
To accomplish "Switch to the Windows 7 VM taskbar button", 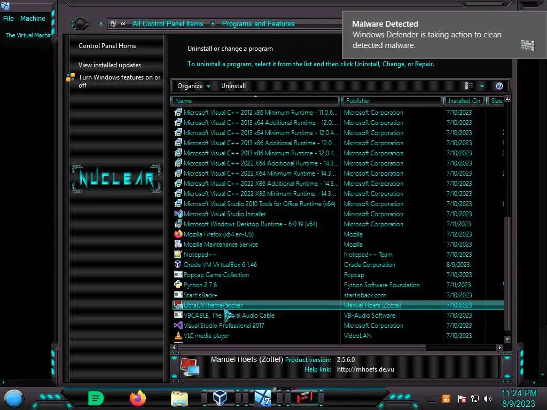I will click(262, 398).
